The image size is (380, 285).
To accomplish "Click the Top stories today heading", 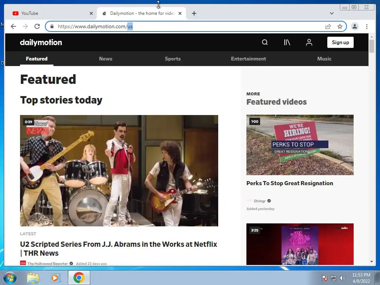I will coord(61,100).
